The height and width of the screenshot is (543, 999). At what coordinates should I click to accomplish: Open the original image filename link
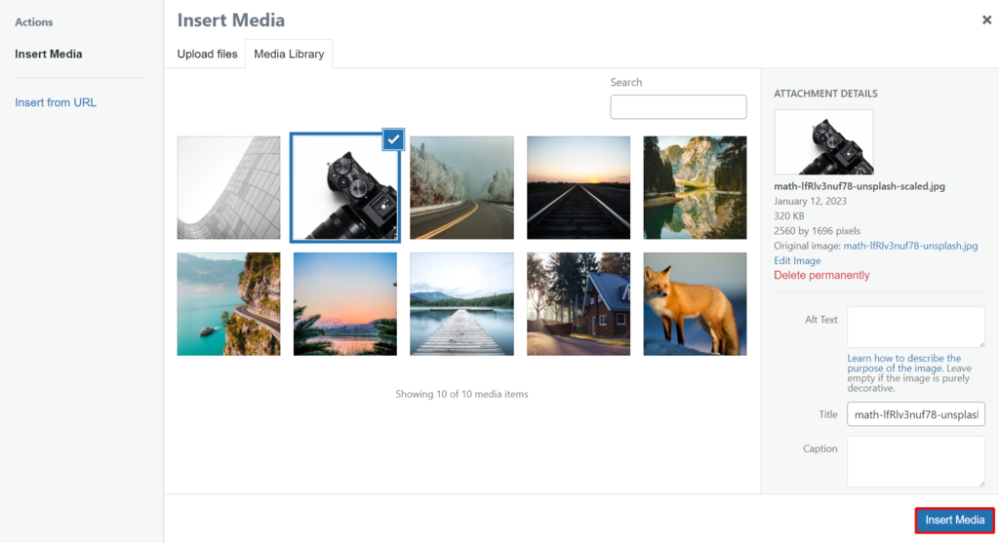910,247
